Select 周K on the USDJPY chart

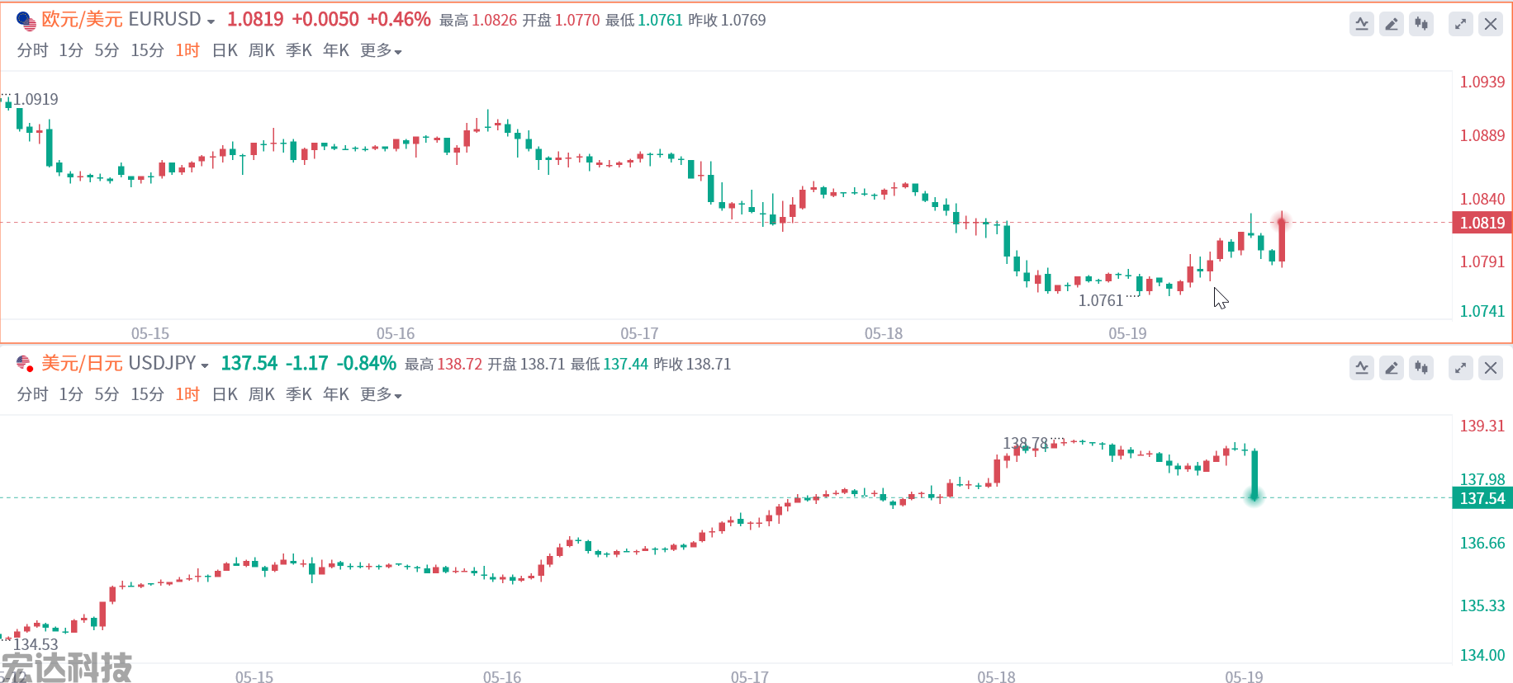click(x=262, y=395)
